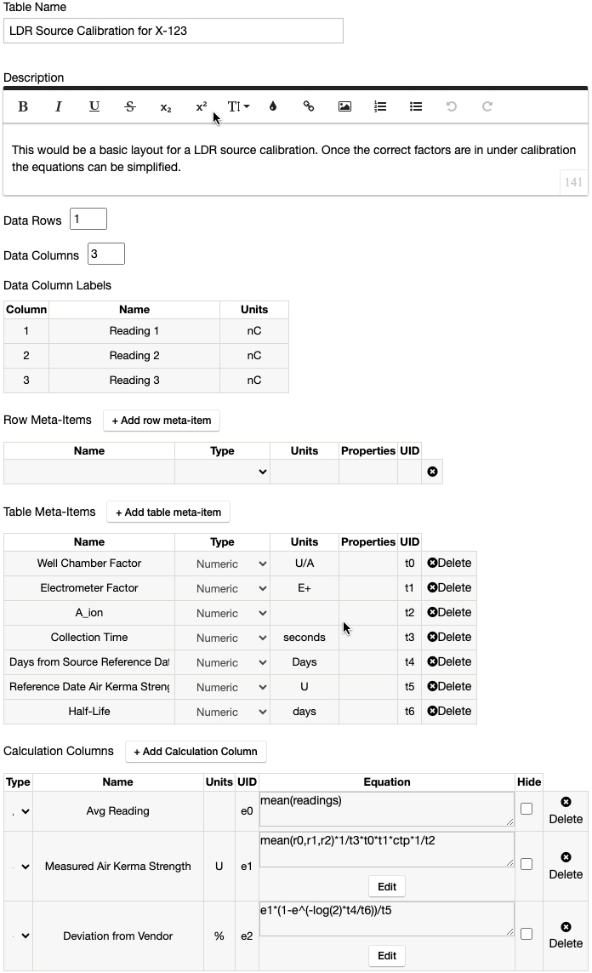Click the Table Name input field

coord(174,31)
